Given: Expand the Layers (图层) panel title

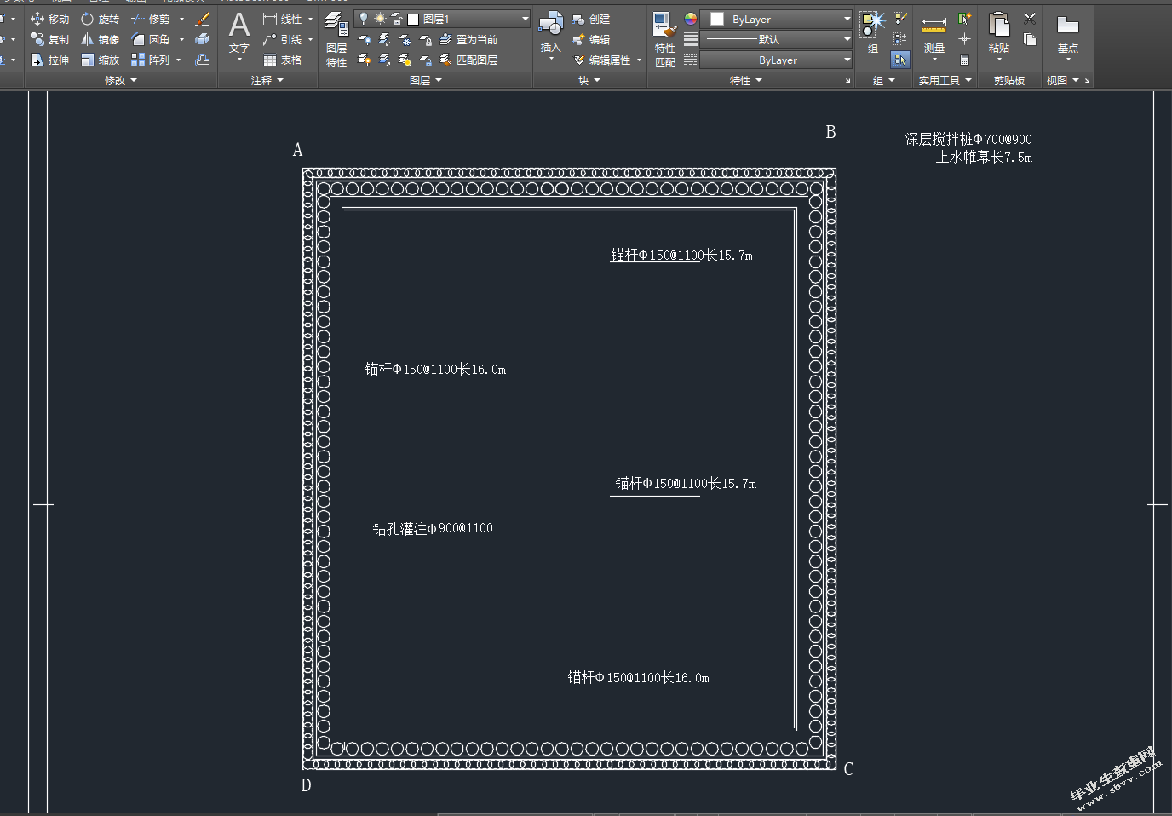Looking at the screenshot, I should (x=425, y=80).
